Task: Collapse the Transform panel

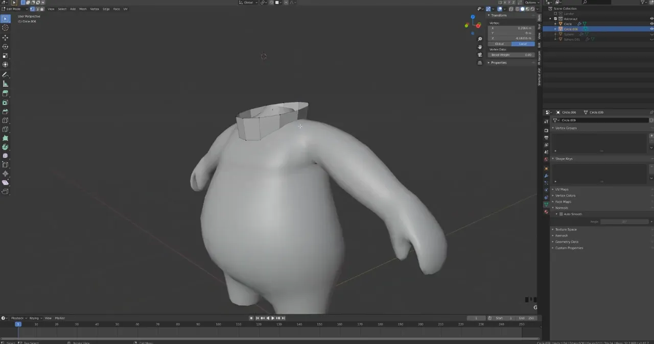Action: tap(498, 15)
